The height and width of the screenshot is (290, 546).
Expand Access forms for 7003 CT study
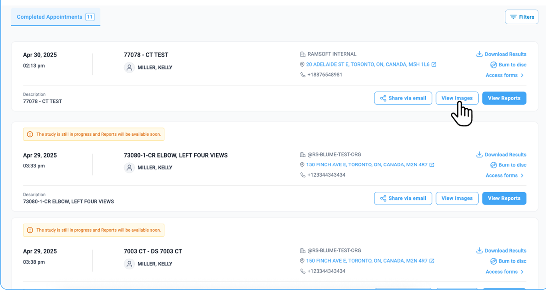click(505, 272)
